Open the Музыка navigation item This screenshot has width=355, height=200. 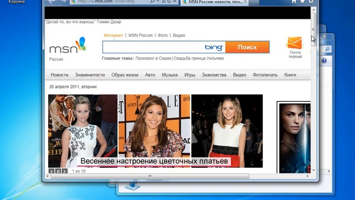[170, 75]
